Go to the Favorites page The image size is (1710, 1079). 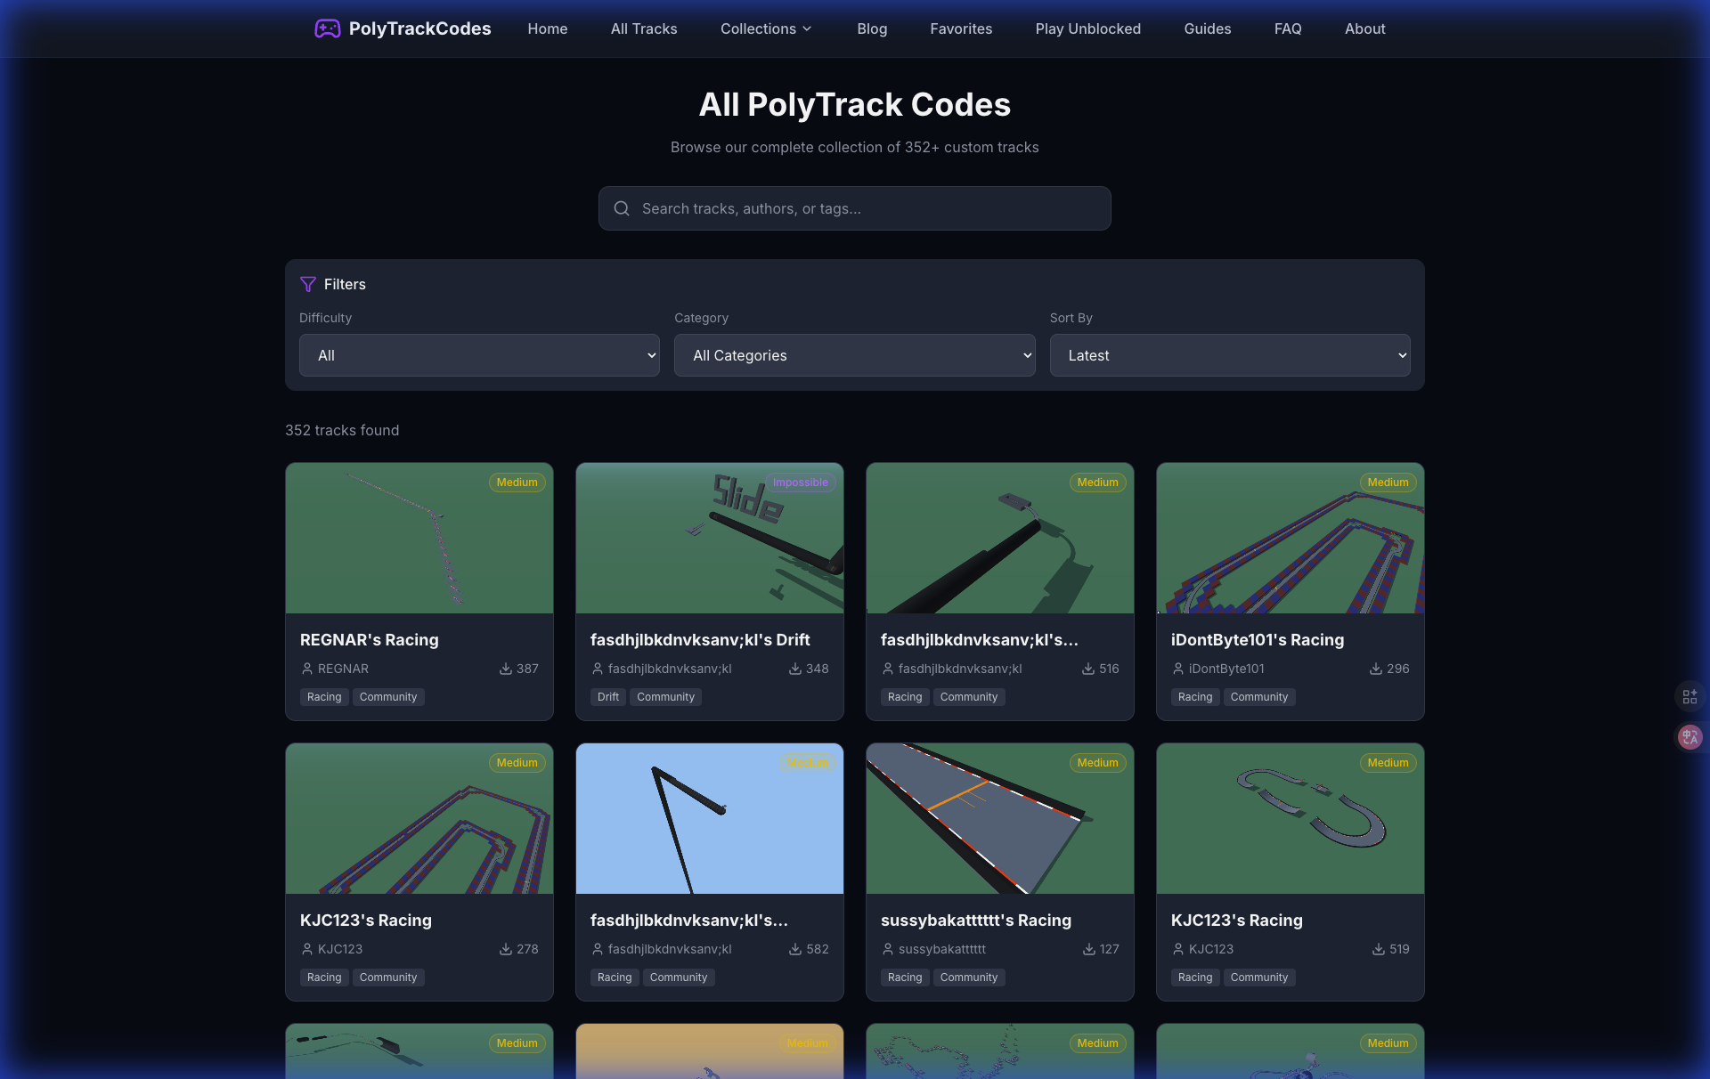[x=961, y=28]
